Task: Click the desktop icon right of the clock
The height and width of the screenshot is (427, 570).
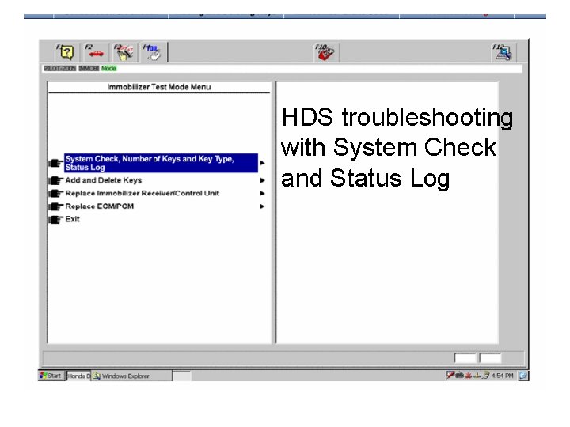Action: coord(523,376)
